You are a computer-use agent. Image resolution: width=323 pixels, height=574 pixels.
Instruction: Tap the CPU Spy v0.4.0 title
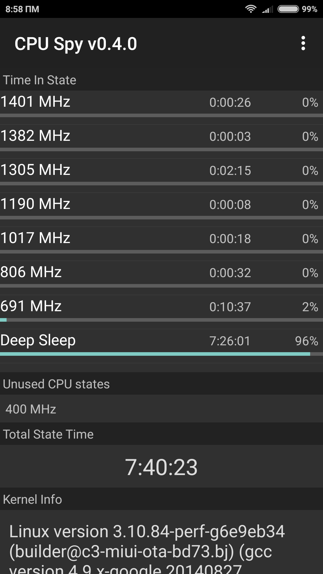76,44
